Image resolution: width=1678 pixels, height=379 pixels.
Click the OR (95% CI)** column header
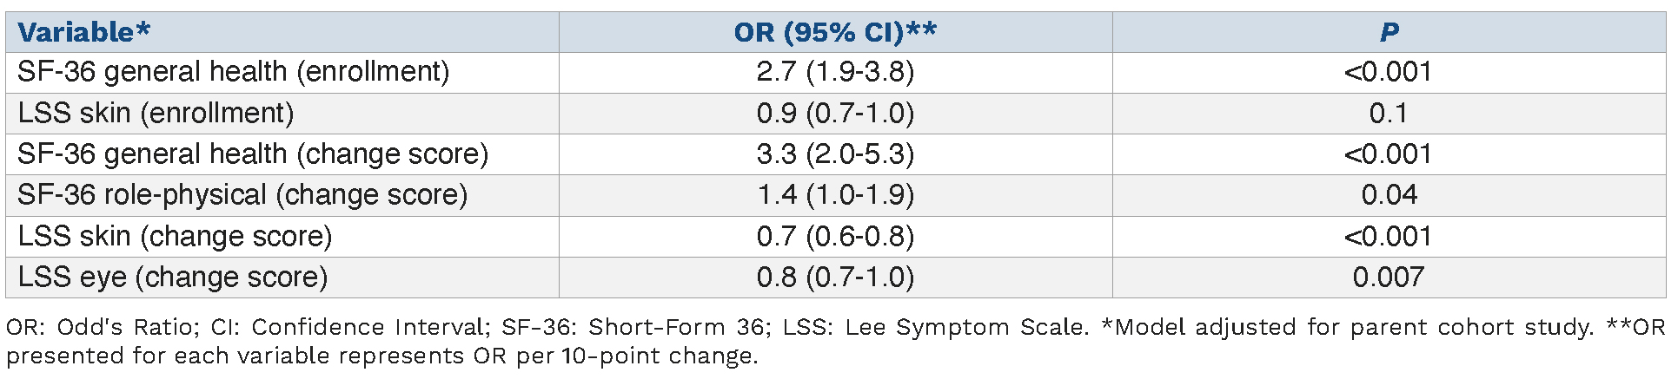[x=835, y=32]
